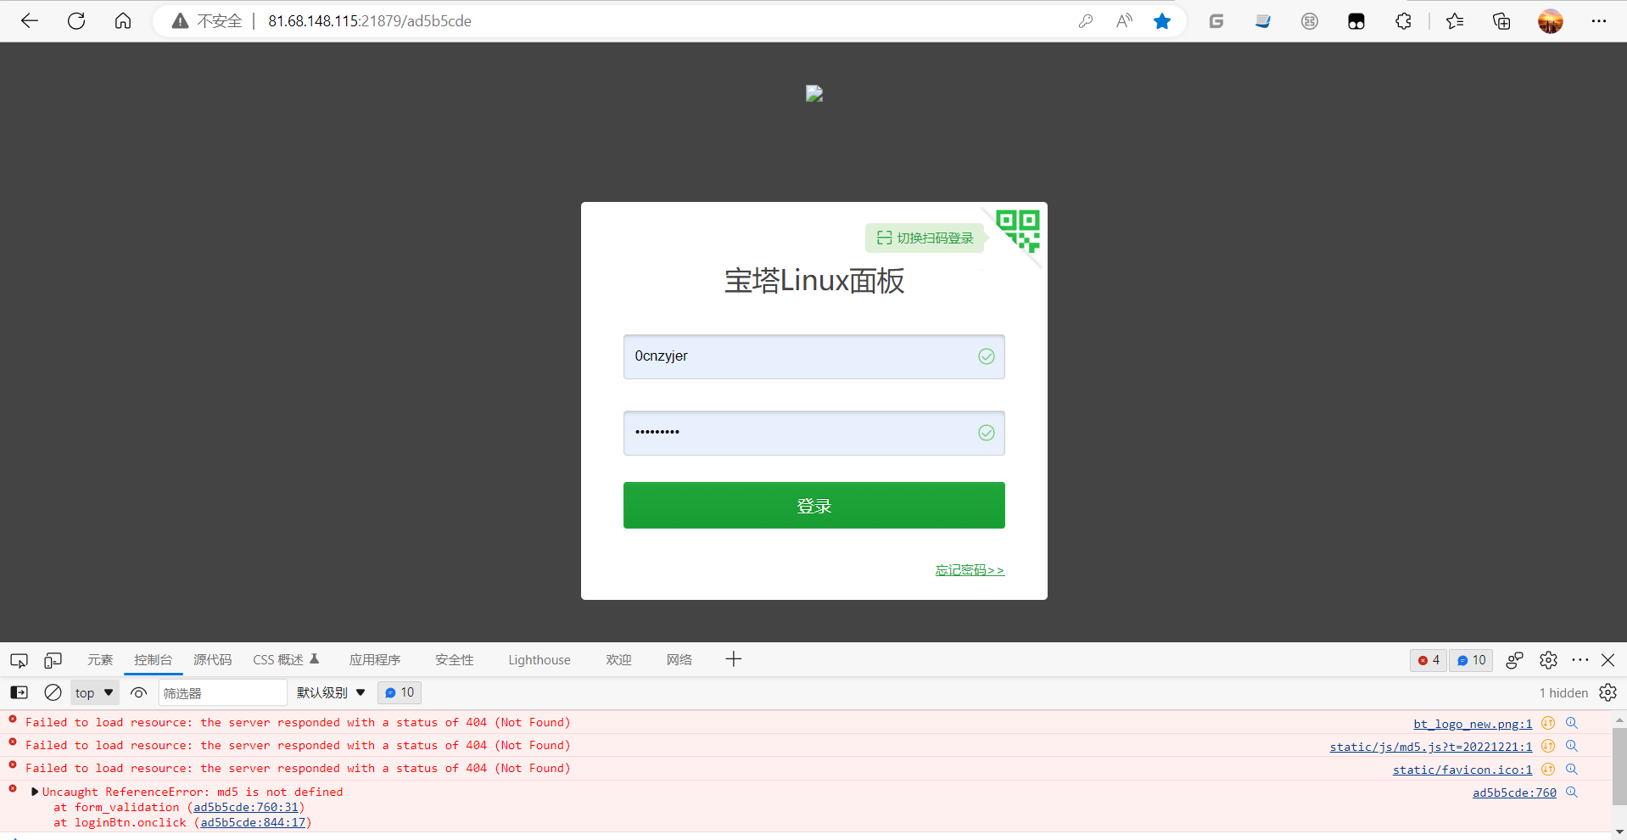This screenshot has height=840, width=1627.
Task: Click the address bar URL text
Action: 370,21
